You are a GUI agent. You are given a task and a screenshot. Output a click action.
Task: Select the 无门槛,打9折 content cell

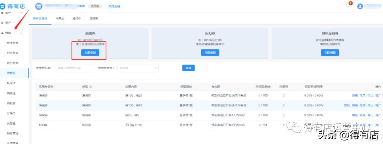(x=133, y=125)
